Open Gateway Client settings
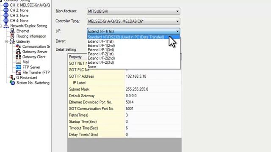The image size is (271, 152). coord(34,57)
